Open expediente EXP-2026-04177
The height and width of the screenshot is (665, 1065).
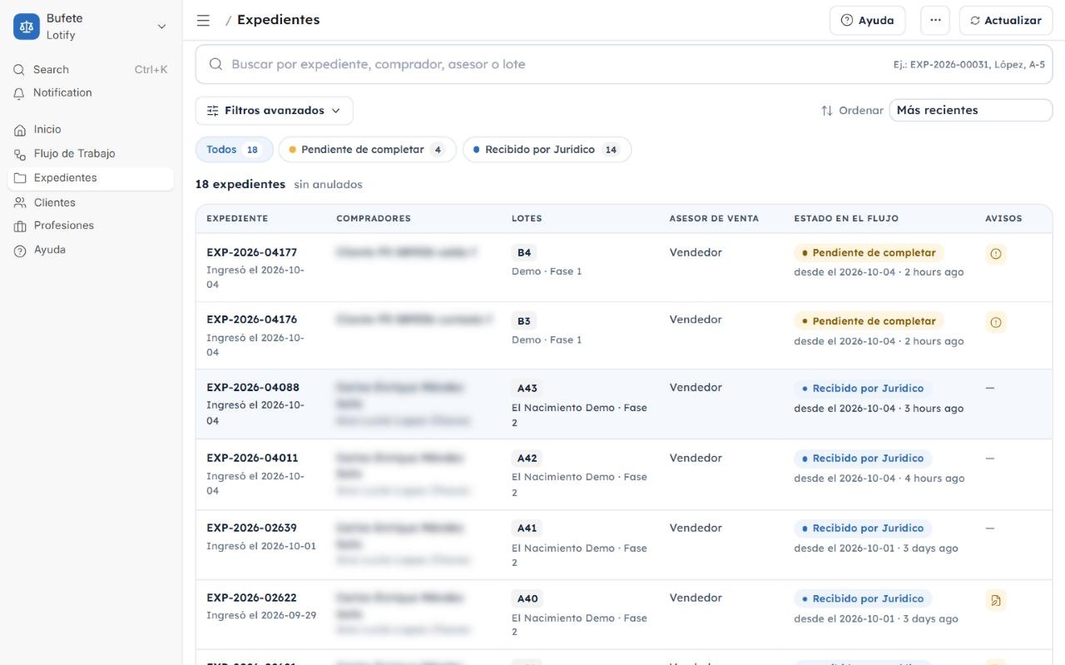click(251, 252)
